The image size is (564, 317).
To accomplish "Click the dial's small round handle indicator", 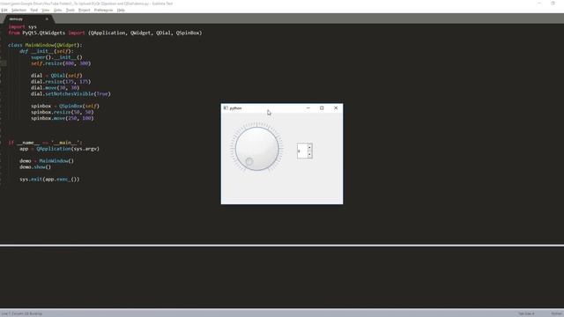I will pyautogui.click(x=249, y=161).
